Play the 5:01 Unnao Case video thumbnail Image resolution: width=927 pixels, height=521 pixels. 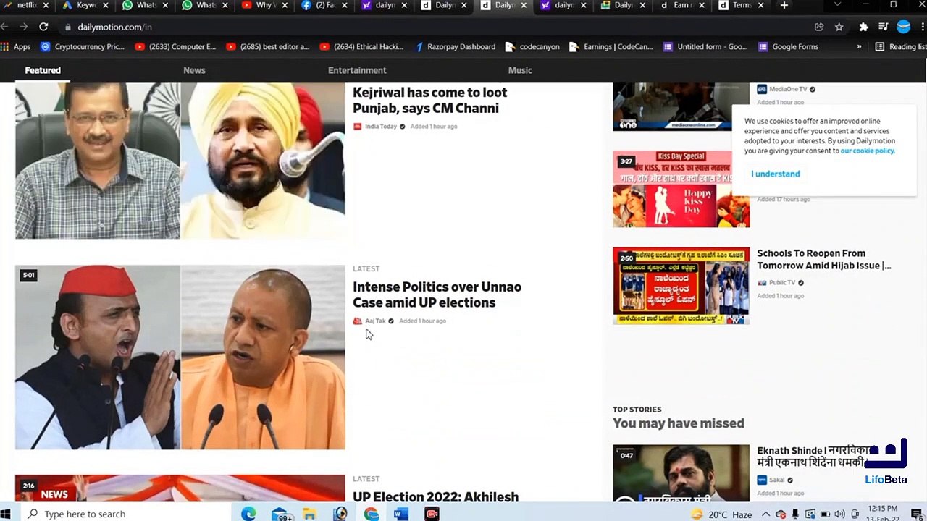tap(180, 357)
